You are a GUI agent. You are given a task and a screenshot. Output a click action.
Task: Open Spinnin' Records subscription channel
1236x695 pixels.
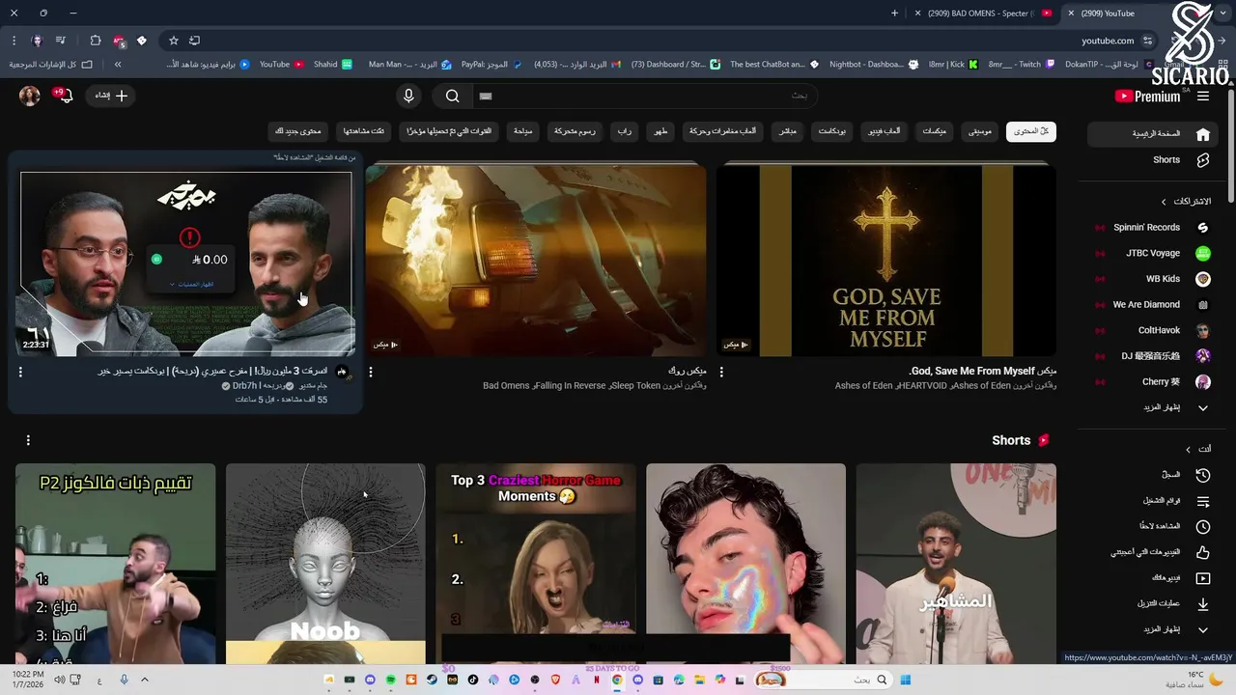(1150, 228)
